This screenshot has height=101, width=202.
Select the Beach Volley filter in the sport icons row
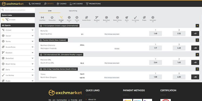[x=117, y=19]
